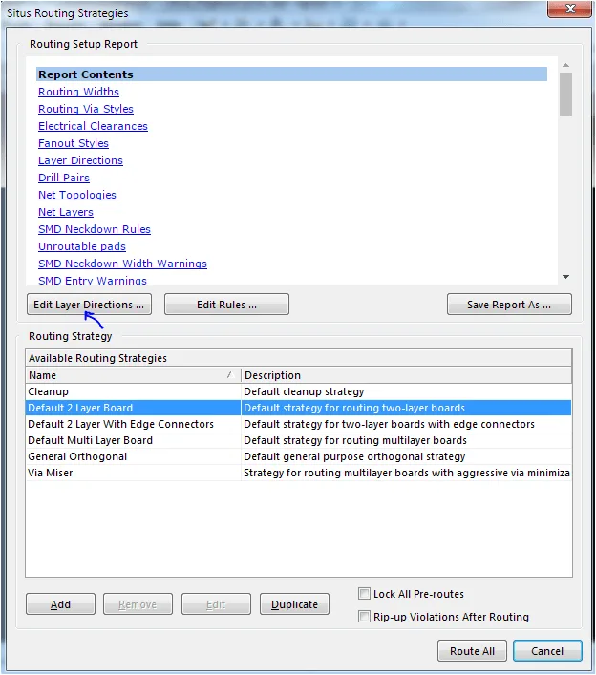596x675 pixels.
Task: Open the Fanout Styles link
Action: coord(74,143)
